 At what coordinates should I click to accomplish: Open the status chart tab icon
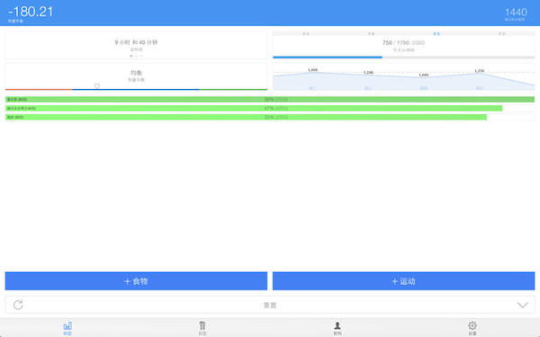click(x=67, y=325)
